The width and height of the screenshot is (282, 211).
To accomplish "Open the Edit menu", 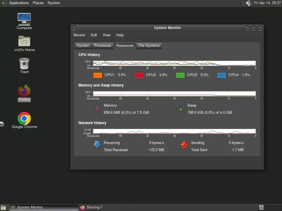I will (94, 35).
